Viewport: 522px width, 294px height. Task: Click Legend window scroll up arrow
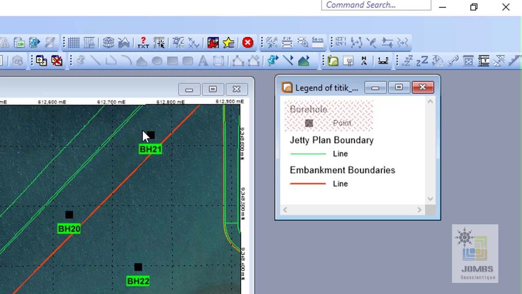pyautogui.click(x=430, y=102)
